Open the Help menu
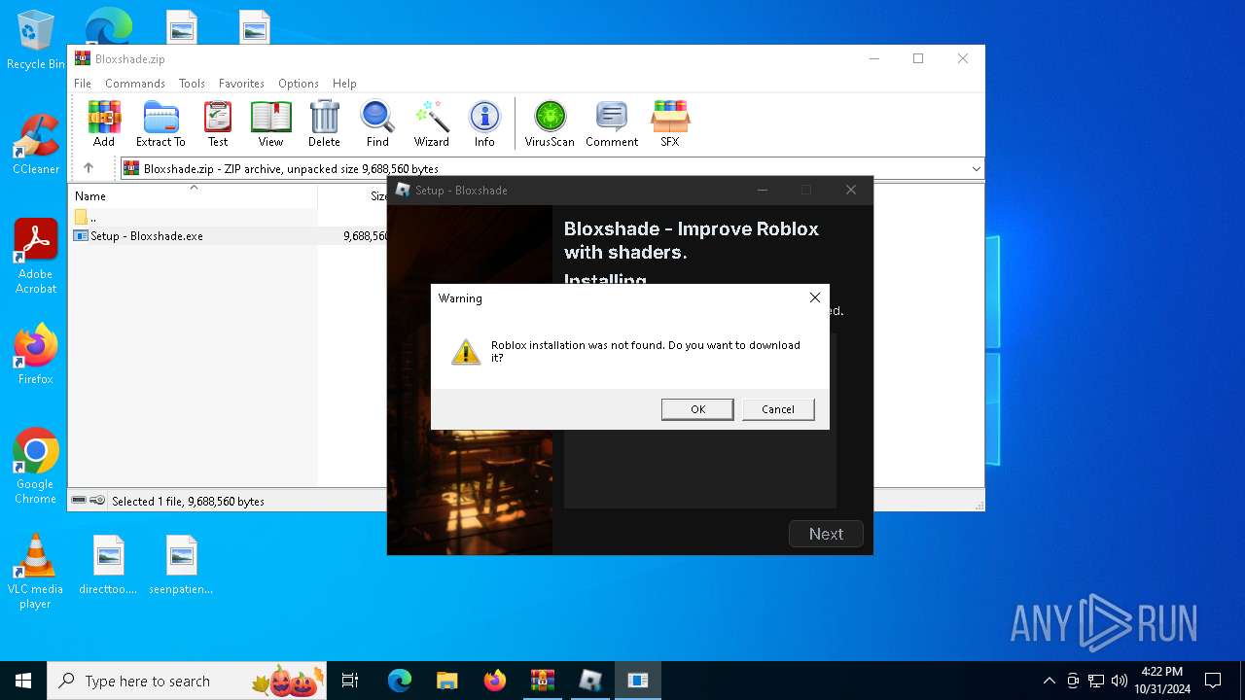Screen dimensions: 1245x700 point(344,84)
